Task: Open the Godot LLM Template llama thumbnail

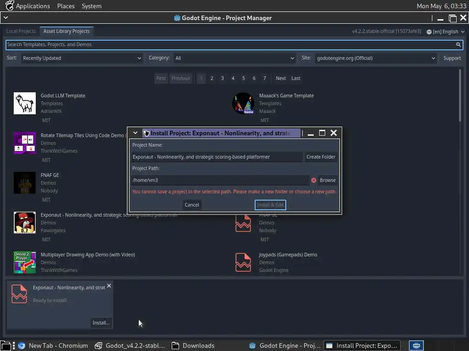Action: click(25, 103)
